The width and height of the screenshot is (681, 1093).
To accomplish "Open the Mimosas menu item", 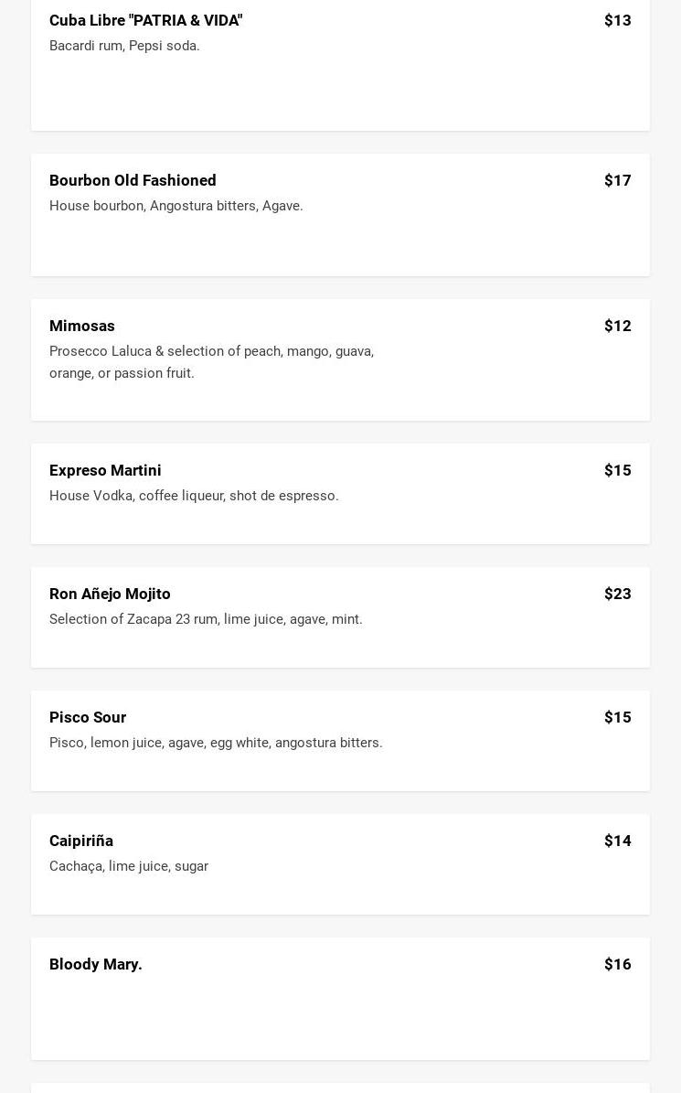I will 82,326.
